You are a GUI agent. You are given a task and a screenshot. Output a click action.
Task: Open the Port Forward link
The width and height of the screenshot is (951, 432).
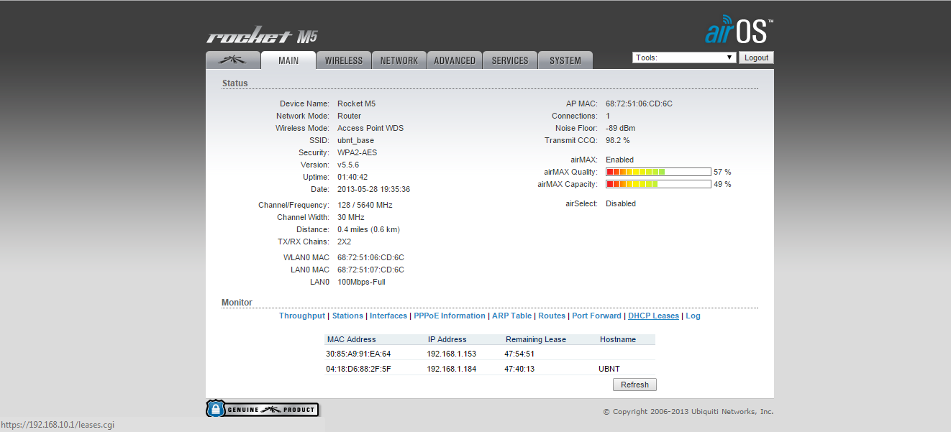[x=596, y=316]
